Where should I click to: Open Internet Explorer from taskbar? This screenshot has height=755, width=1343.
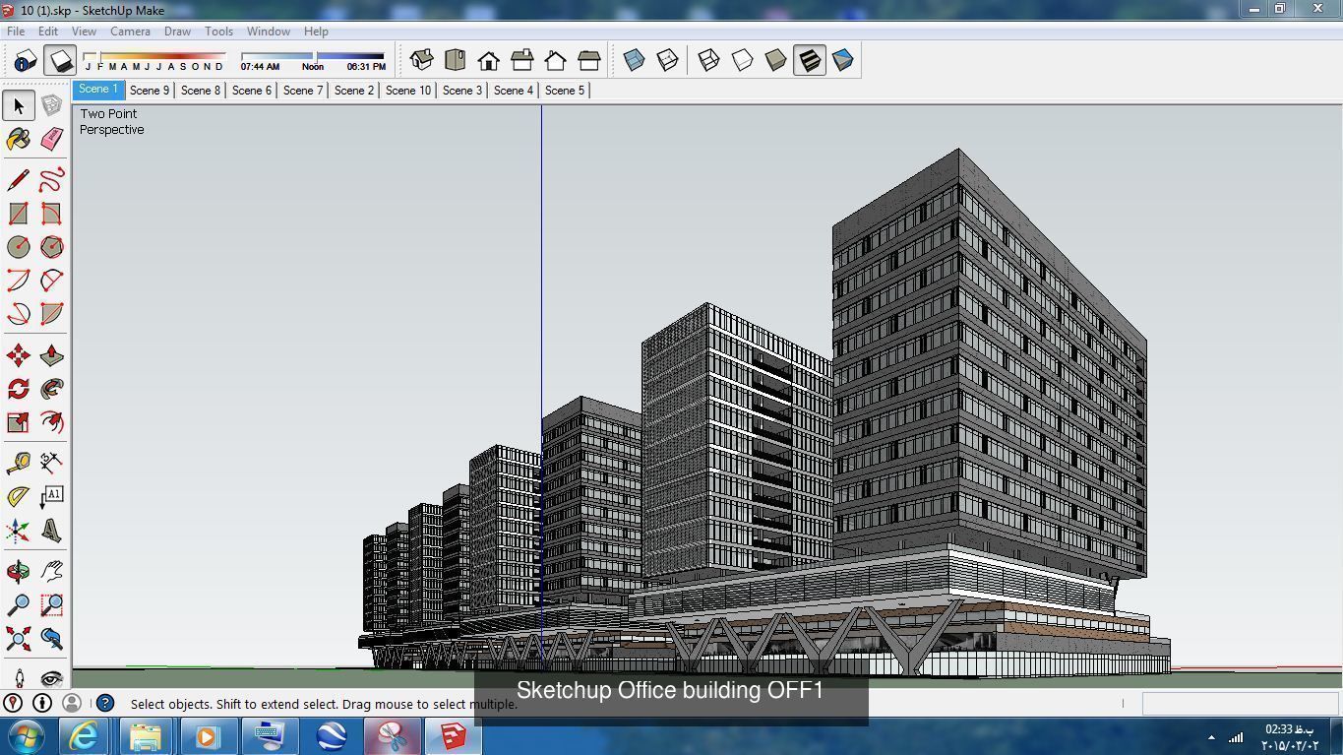tap(85, 735)
